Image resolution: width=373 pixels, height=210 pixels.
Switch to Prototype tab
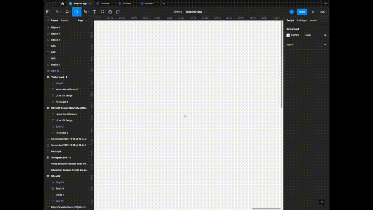pyautogui.click(x=302, y=21)
